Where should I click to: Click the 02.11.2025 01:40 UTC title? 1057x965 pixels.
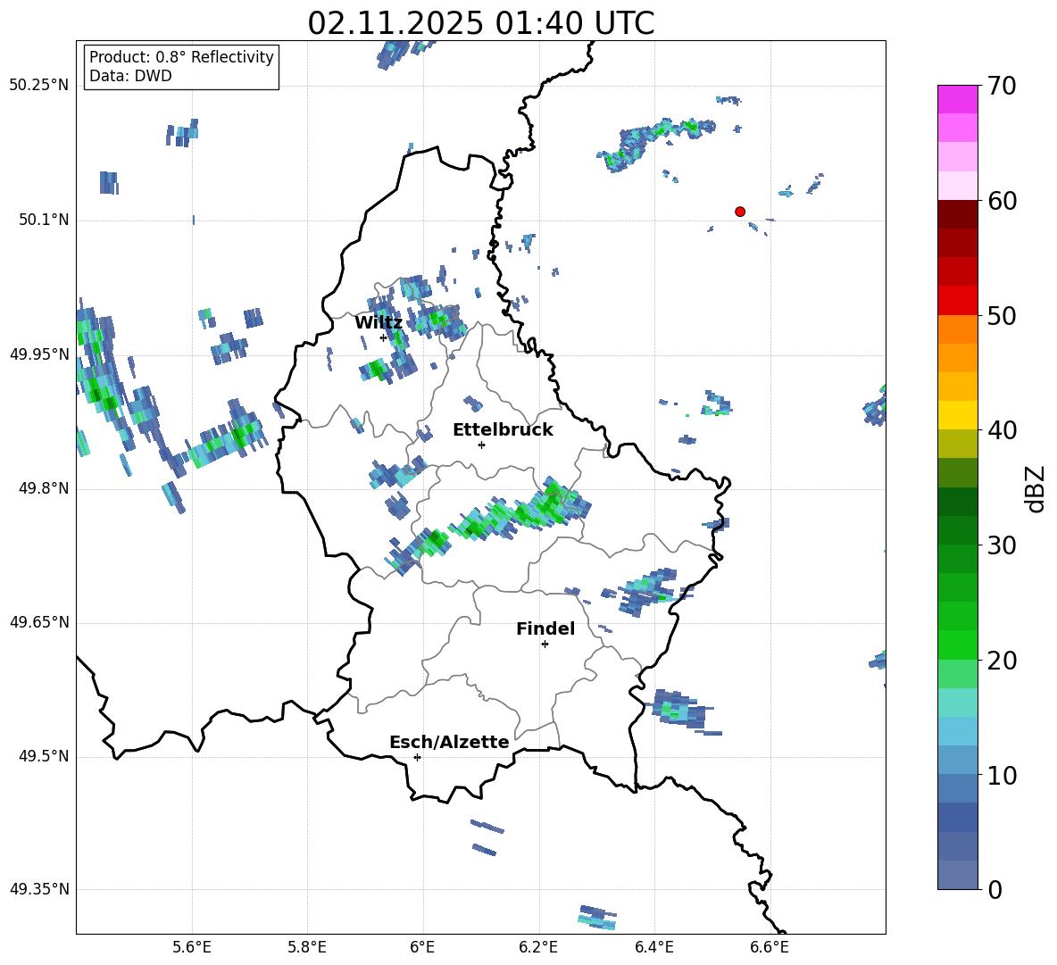pos(480,23)
